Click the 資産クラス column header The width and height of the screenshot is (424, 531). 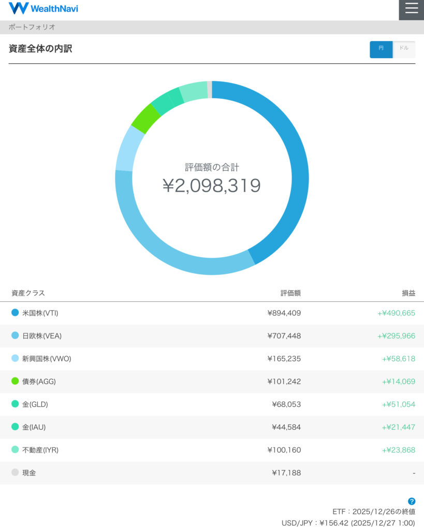tap(28, 293)
